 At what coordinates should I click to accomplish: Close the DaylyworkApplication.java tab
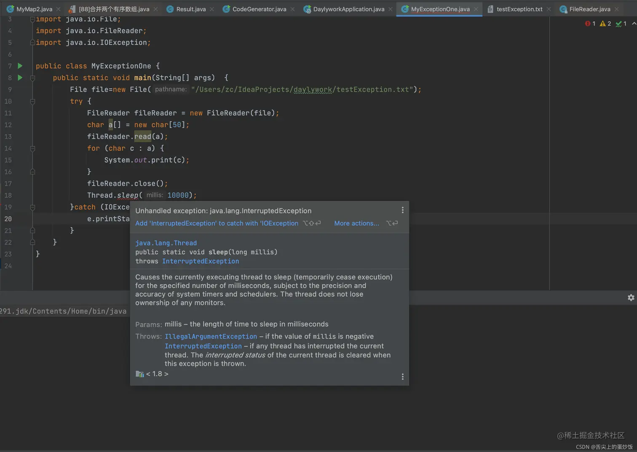click(x=390, y=9)
